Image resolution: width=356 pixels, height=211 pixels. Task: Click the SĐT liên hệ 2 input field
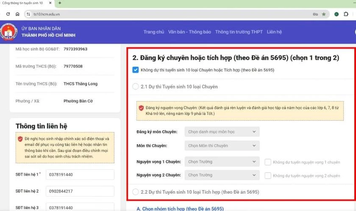pyautogui.click(x=80, y=191)
